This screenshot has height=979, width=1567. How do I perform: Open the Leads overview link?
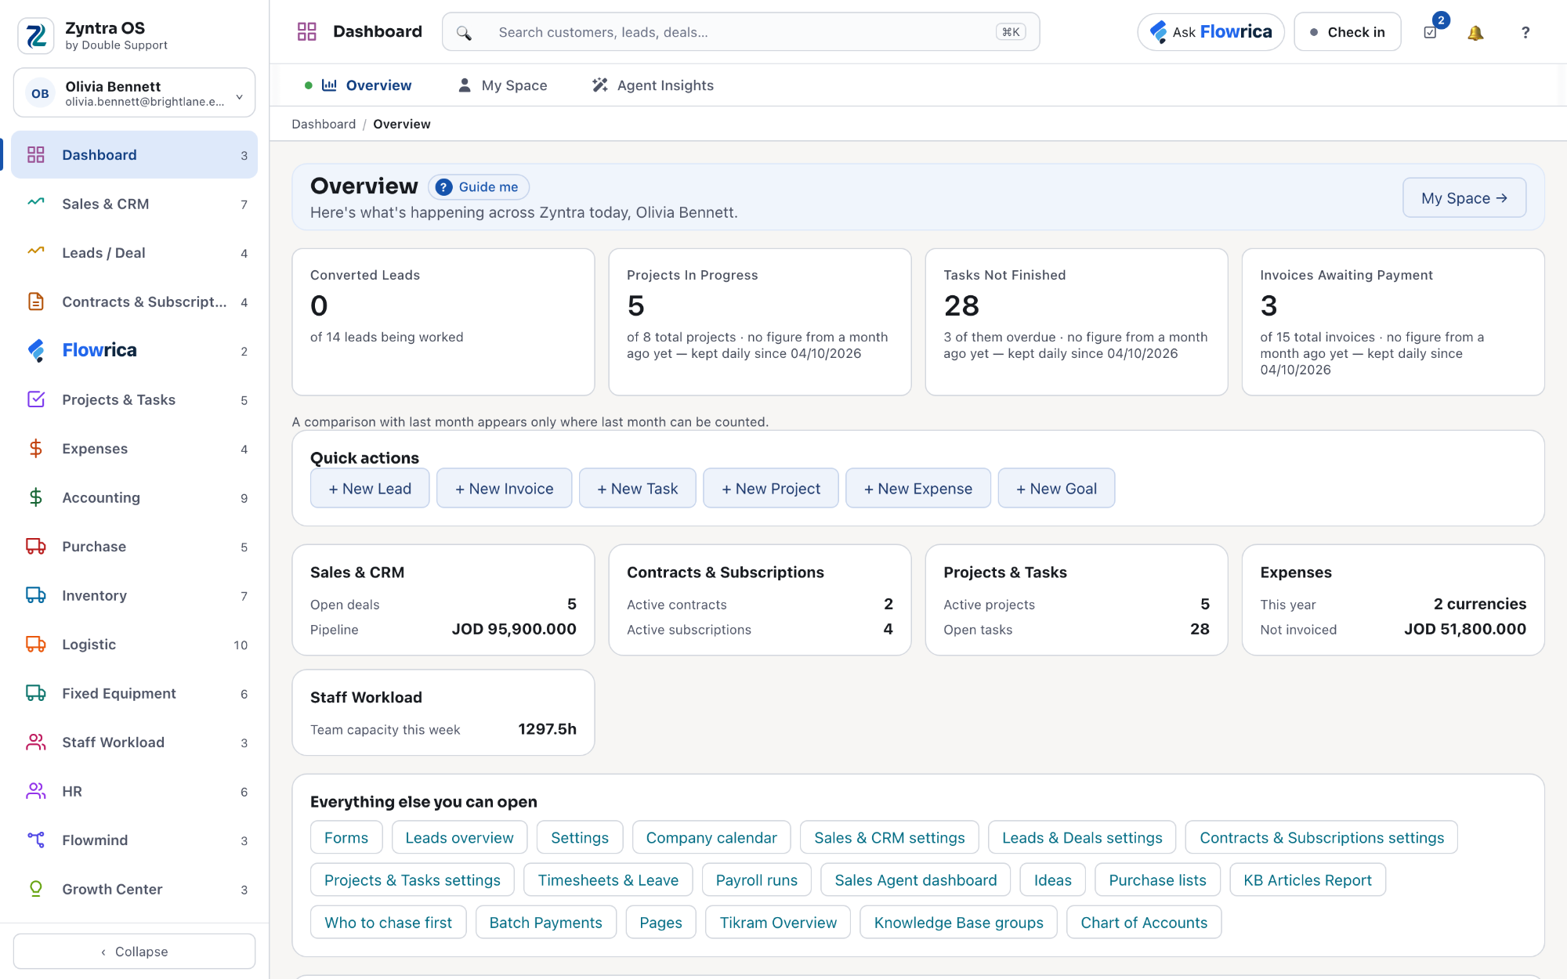460,838
